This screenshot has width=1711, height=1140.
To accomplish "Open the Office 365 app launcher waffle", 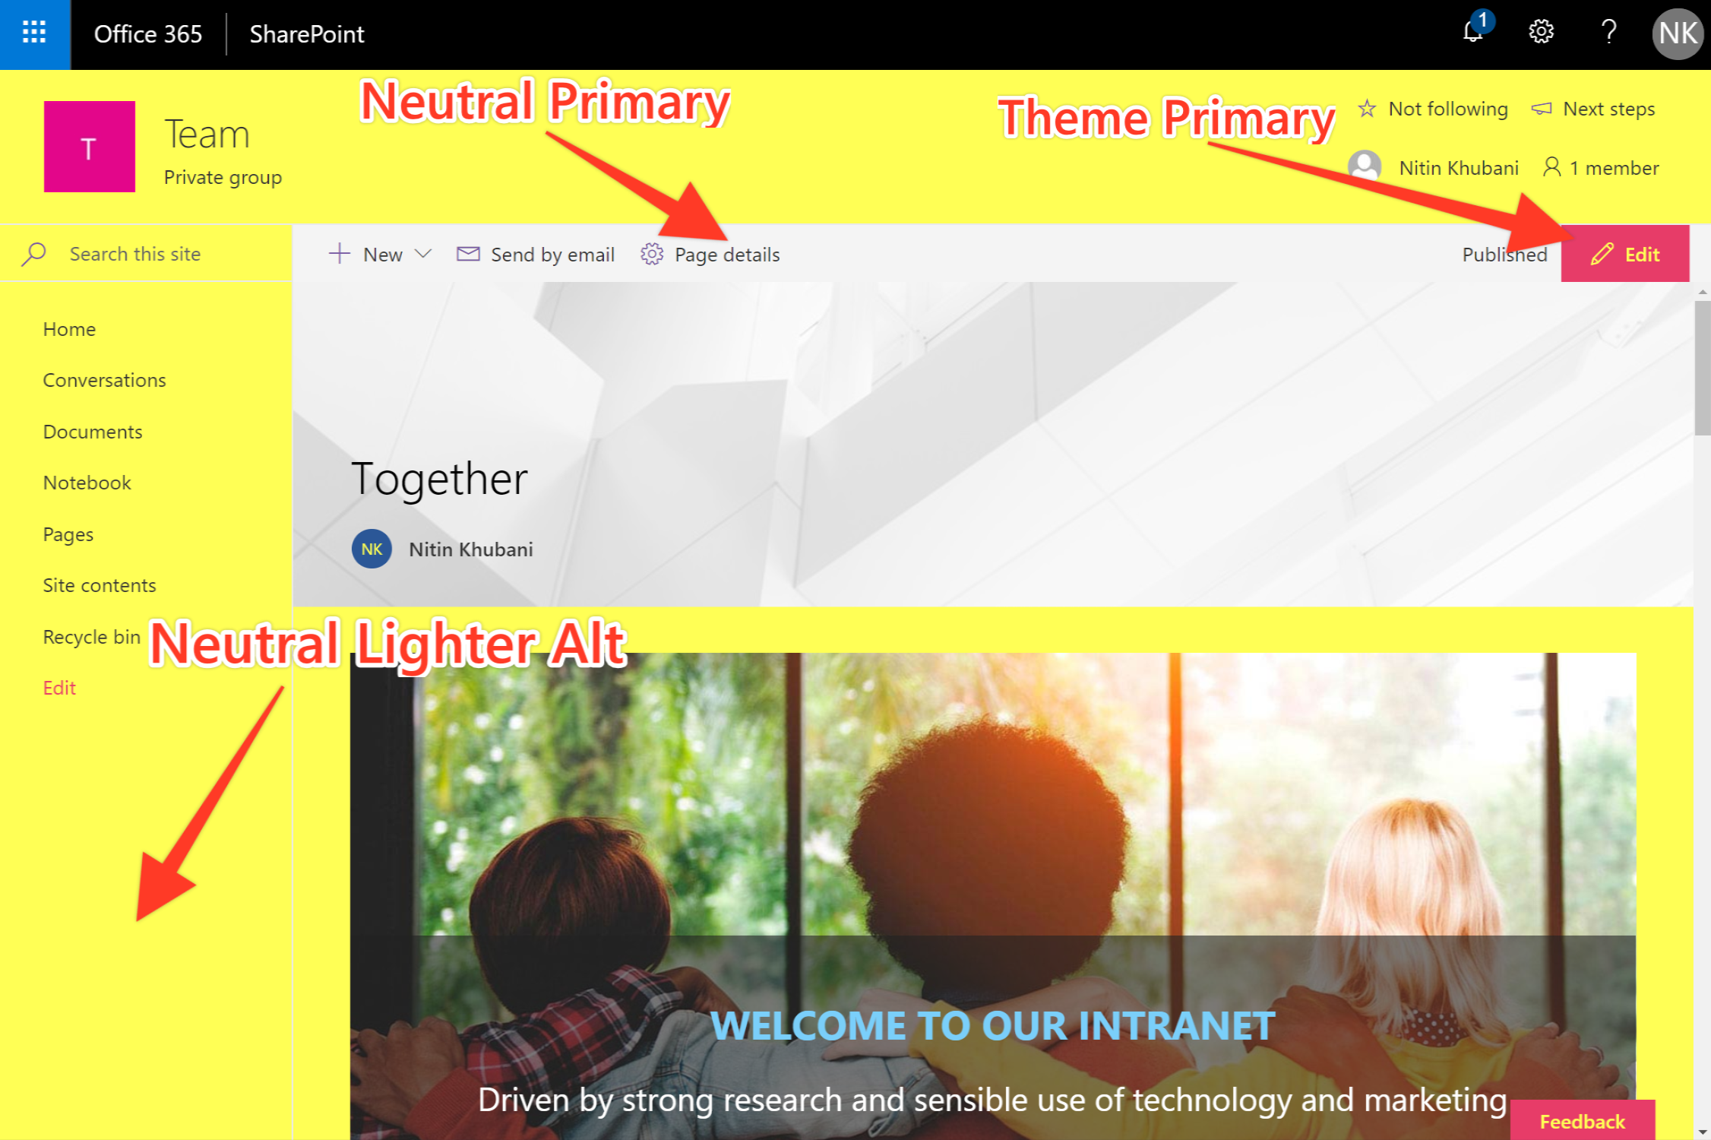I will 35,34.
